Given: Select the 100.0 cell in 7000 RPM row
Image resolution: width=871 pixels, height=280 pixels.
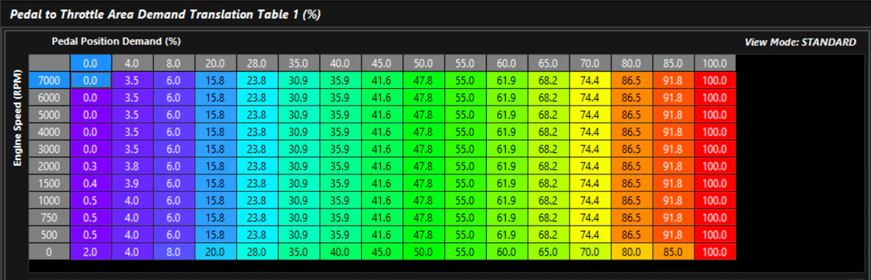Looking at the screenshot, I should point(715,80).
